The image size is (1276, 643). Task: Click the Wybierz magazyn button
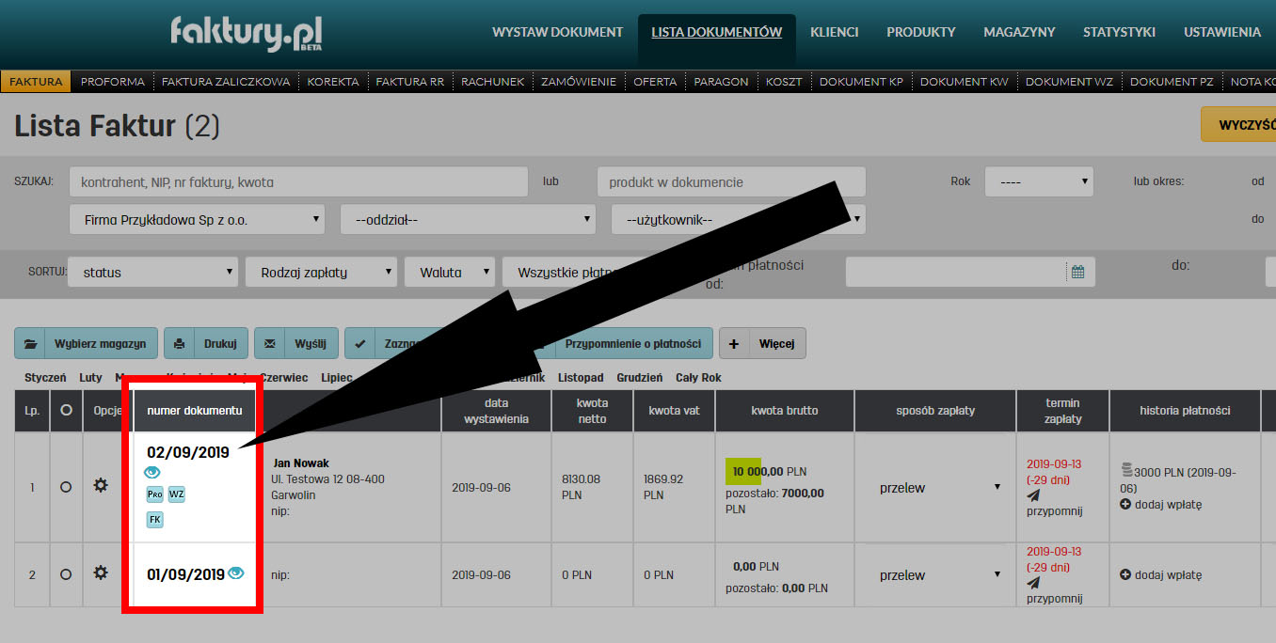(x=87, y=343)
